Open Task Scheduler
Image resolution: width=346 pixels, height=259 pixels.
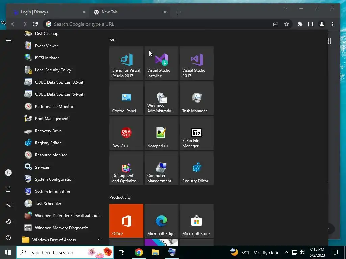62,203
